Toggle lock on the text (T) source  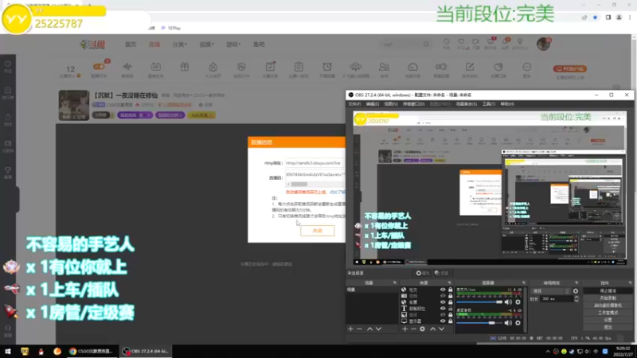pyautogui.click(x=450, y=309)
